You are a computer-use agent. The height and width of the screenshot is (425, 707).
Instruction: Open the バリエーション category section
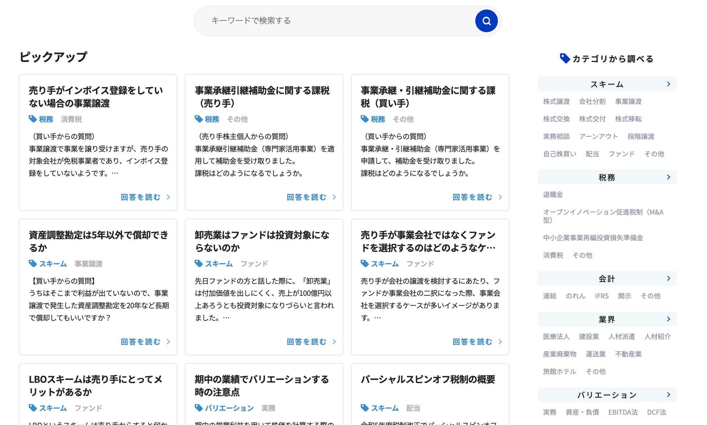click(x=607, y=395)
